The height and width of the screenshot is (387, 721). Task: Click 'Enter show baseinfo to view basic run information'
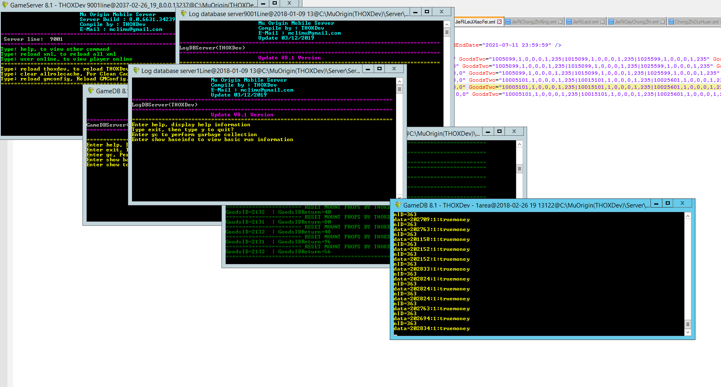(x=212, y=139)
